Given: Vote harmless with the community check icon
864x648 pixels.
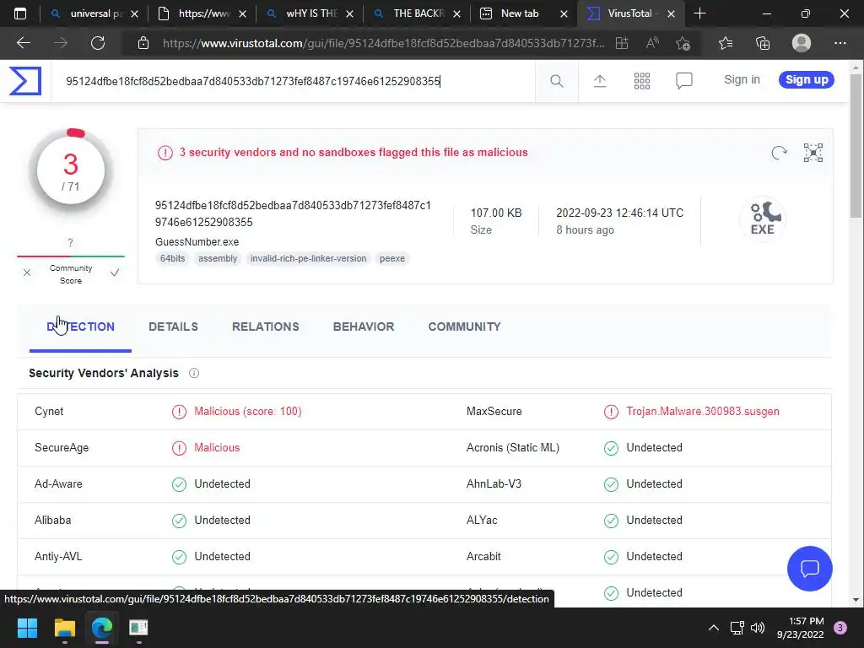Looking at the screenshot, I should click(x=115, y=273).
